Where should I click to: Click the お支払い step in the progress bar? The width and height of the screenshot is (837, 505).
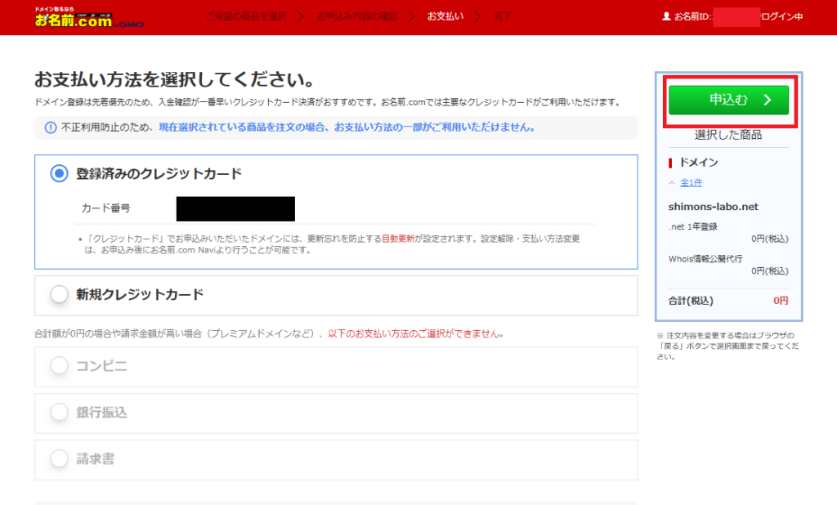point(445,16)
